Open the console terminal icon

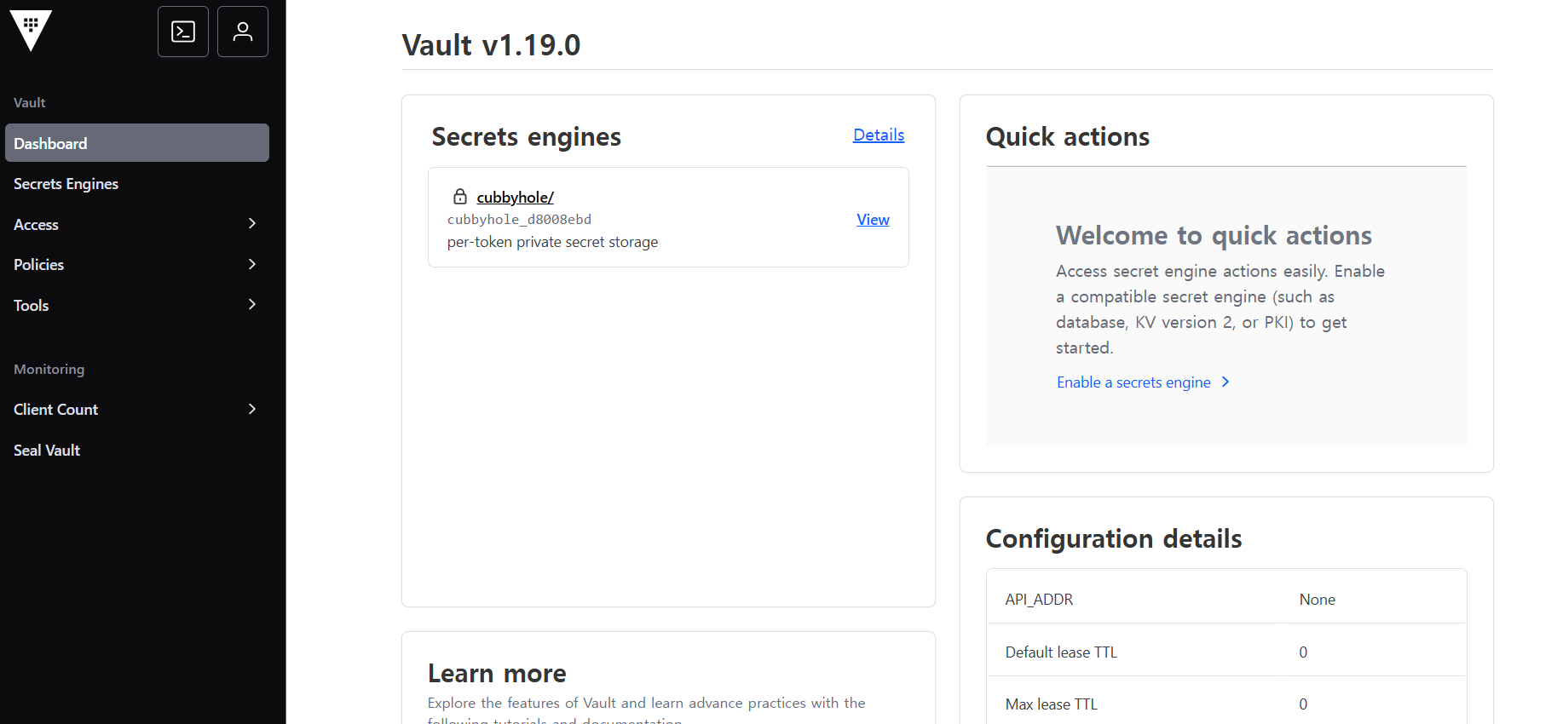tap(183, 32)
